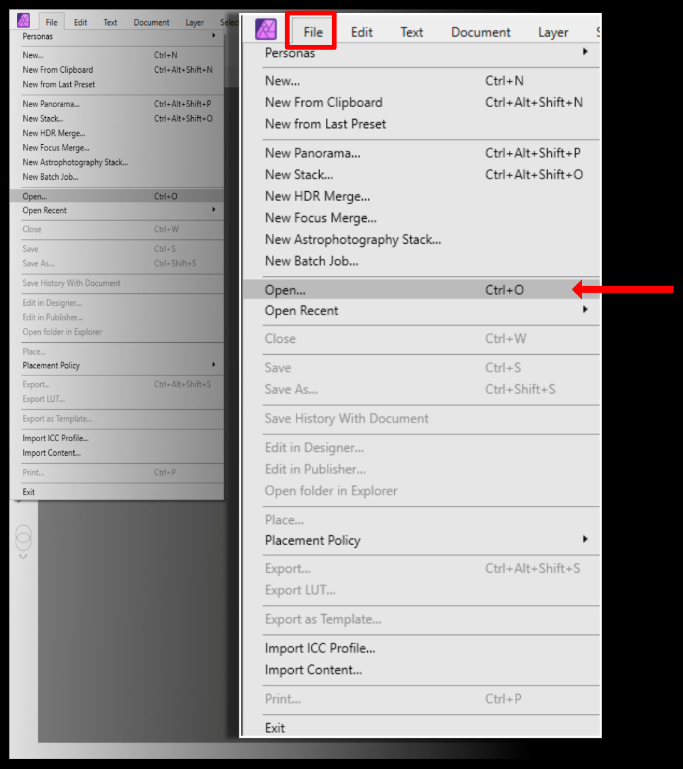Choose New Panorama... in the enlarged right menu

point(420,153)
